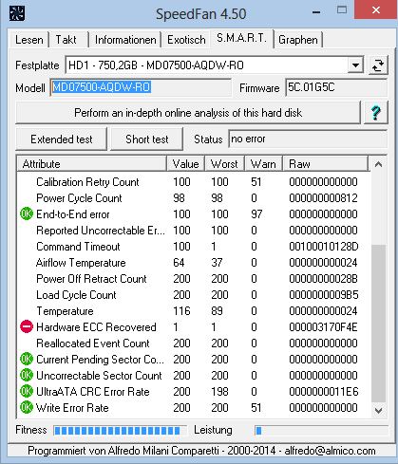Click Perform an in-depth online analysis button
Image resolution: width=398 pixels, height=464 pixels.
click(x=188, y=113)
